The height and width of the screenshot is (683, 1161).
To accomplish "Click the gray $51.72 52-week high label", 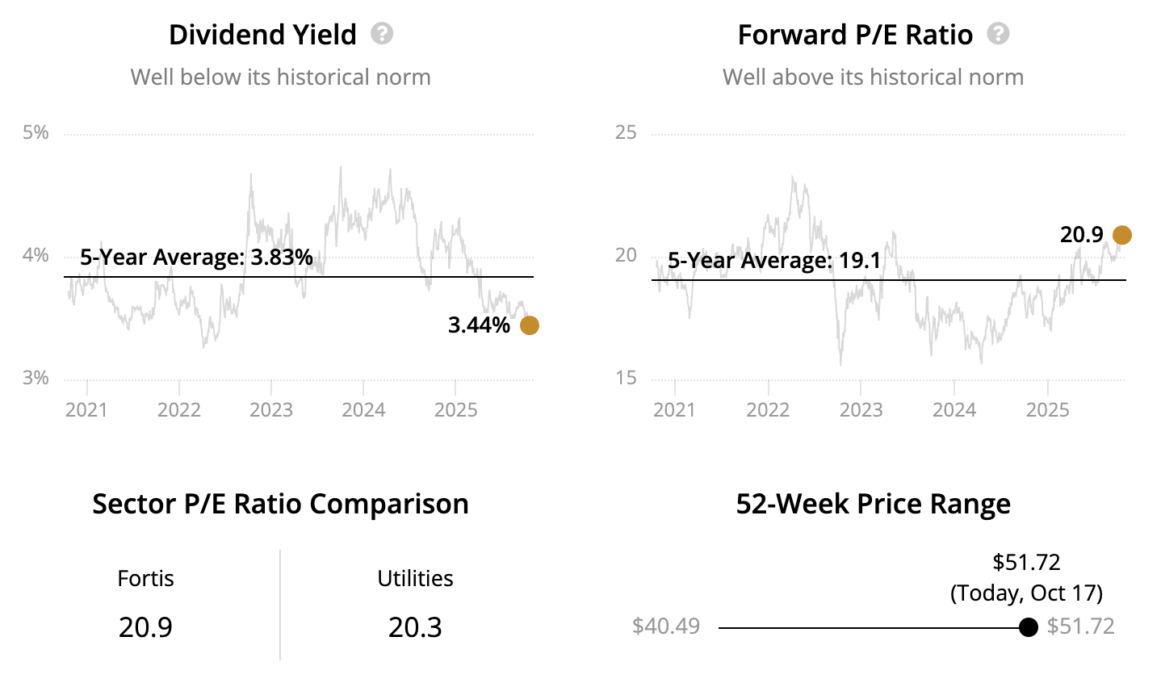I will [x=1080, y=626].
